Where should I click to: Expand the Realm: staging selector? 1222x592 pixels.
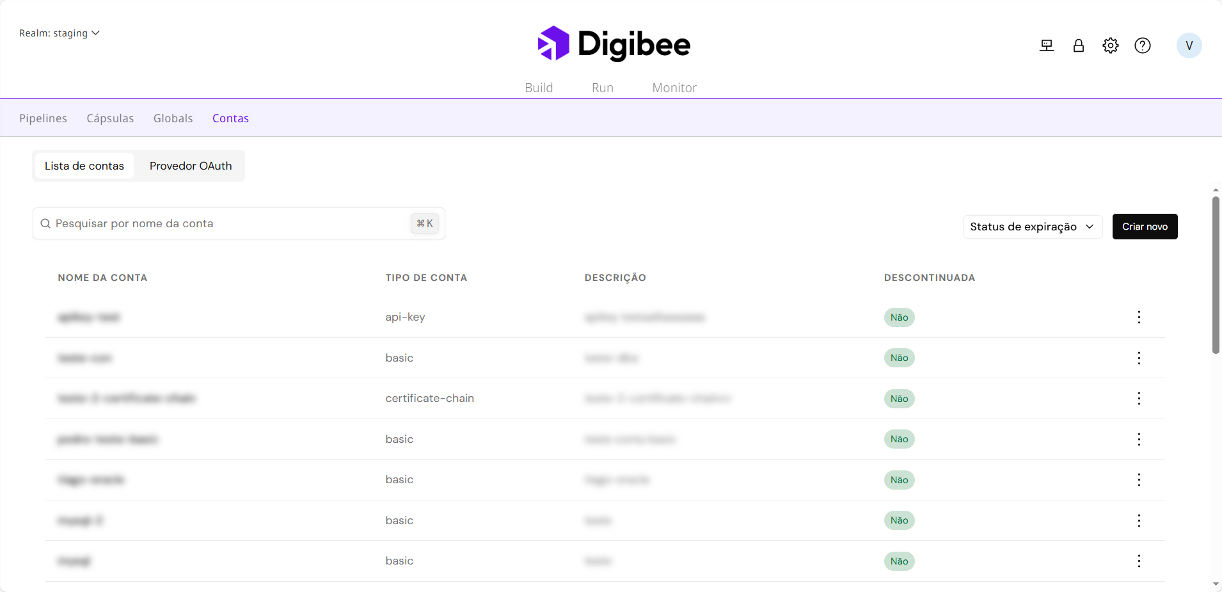(59, 33)
